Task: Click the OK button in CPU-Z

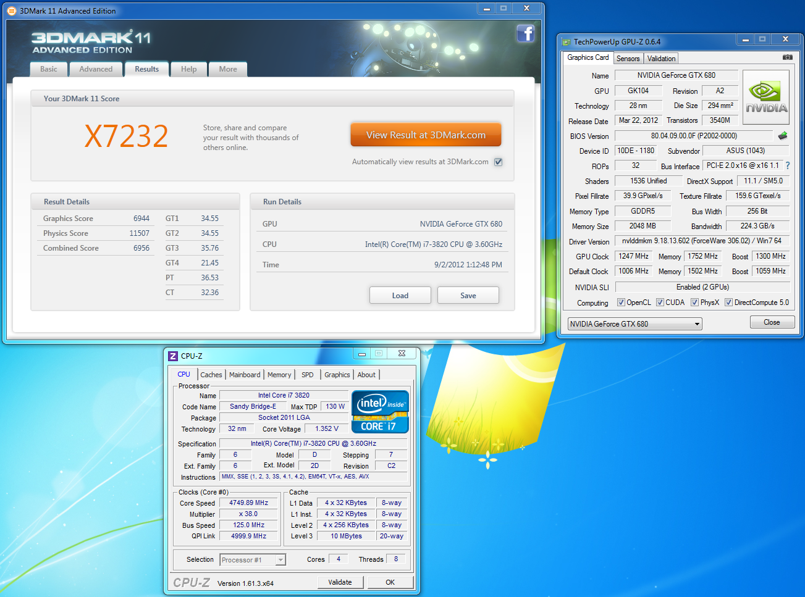Action: click(x=390, y=582)
